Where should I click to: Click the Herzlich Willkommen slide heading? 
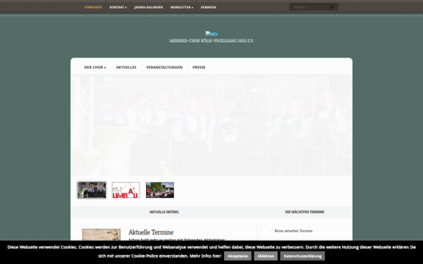[264, 108]
